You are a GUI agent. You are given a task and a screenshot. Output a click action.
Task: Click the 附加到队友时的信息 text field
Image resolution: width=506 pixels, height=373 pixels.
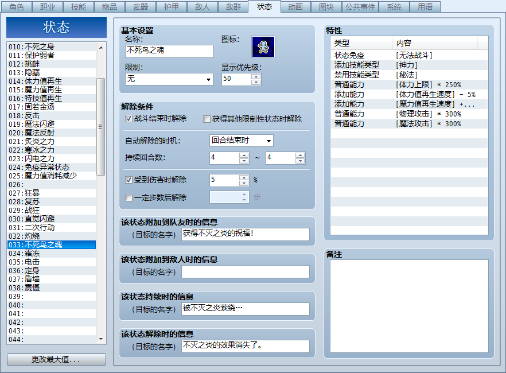tap(246, 234)
